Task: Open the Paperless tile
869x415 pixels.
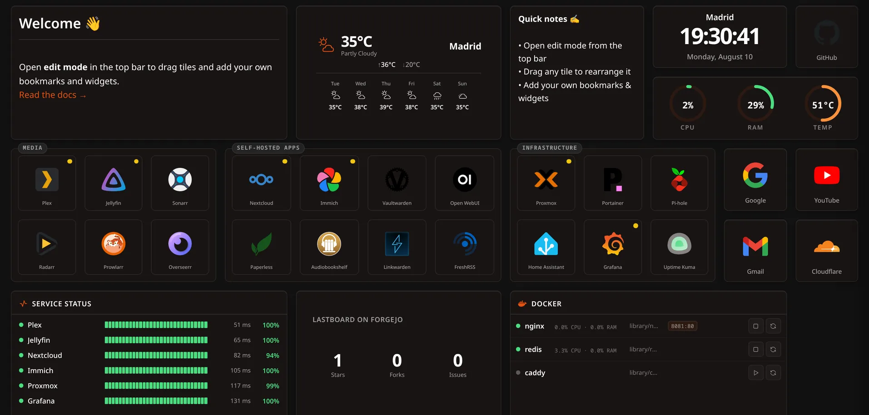Action: [x=261, y=247]
